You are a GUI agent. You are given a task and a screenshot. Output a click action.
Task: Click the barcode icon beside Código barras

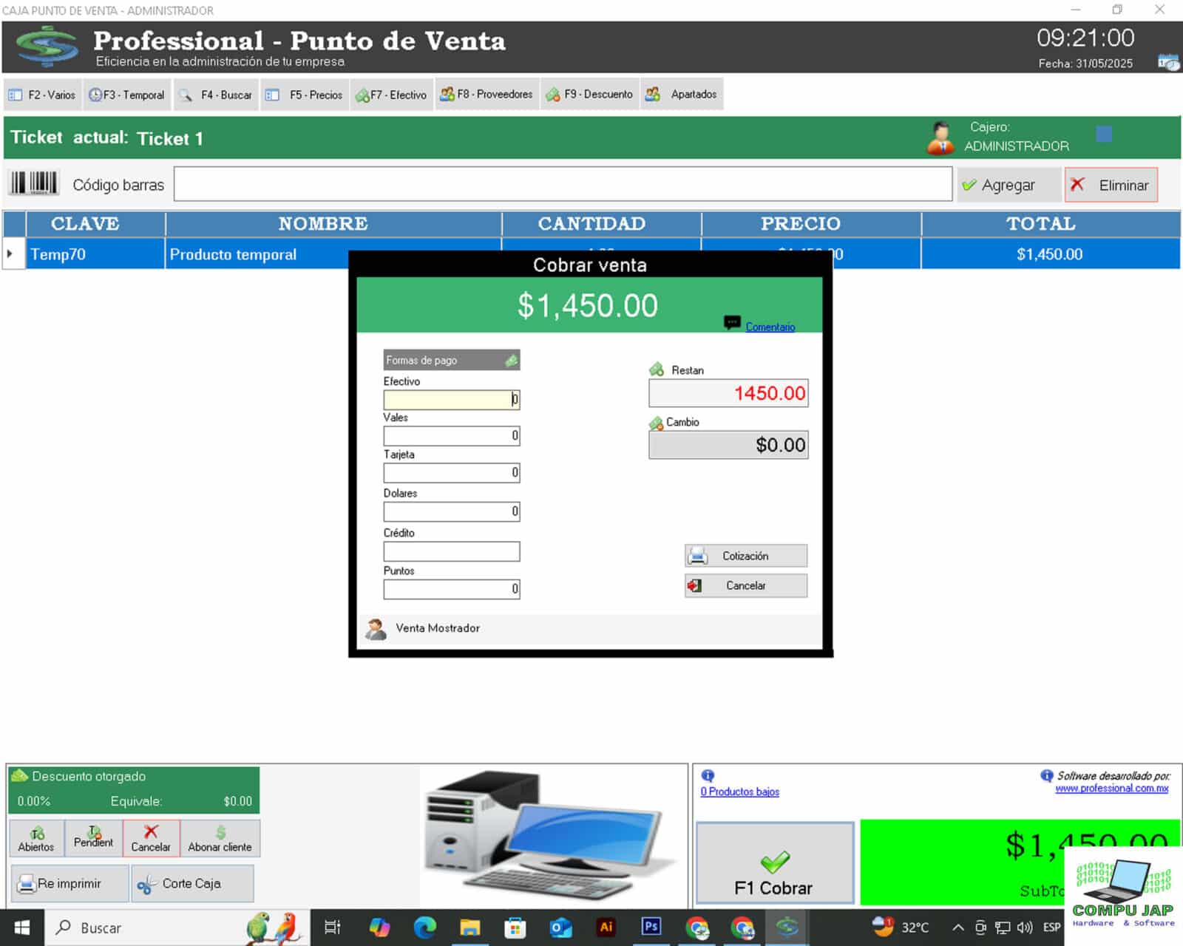pos(33,183)
